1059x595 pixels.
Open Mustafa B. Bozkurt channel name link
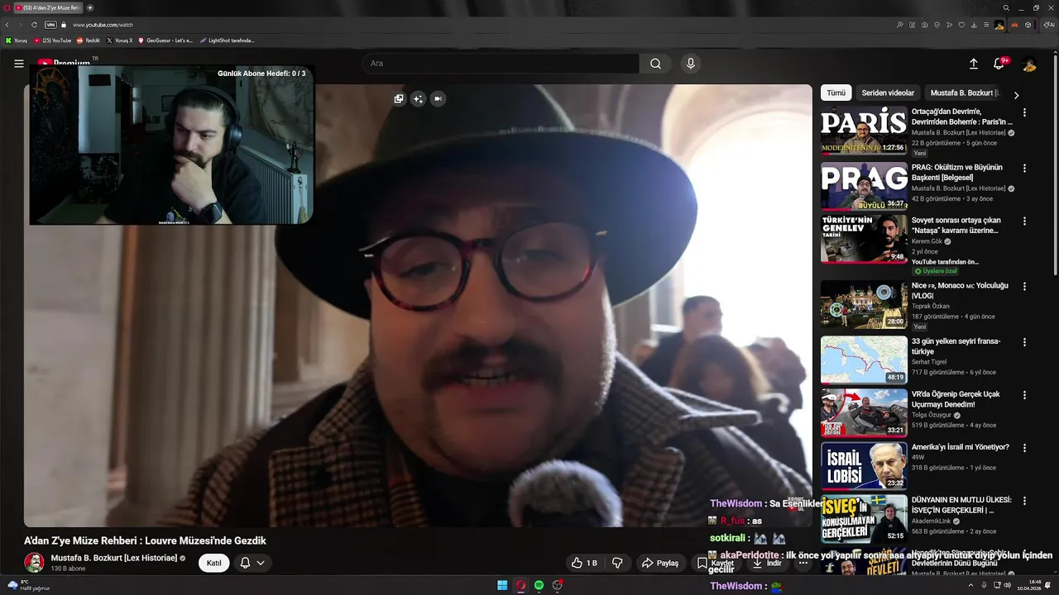pos(114,558)
